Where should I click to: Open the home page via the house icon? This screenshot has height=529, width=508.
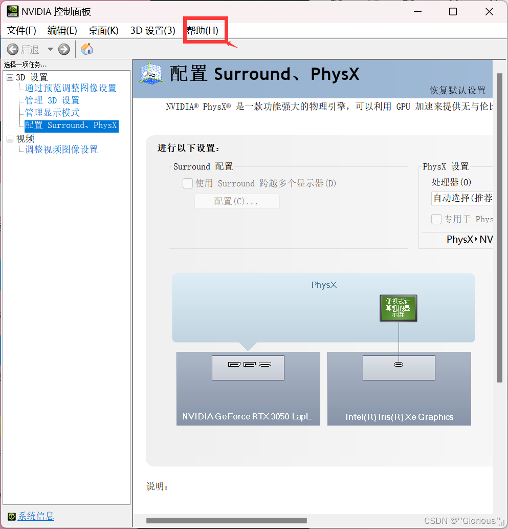point(87,49)
